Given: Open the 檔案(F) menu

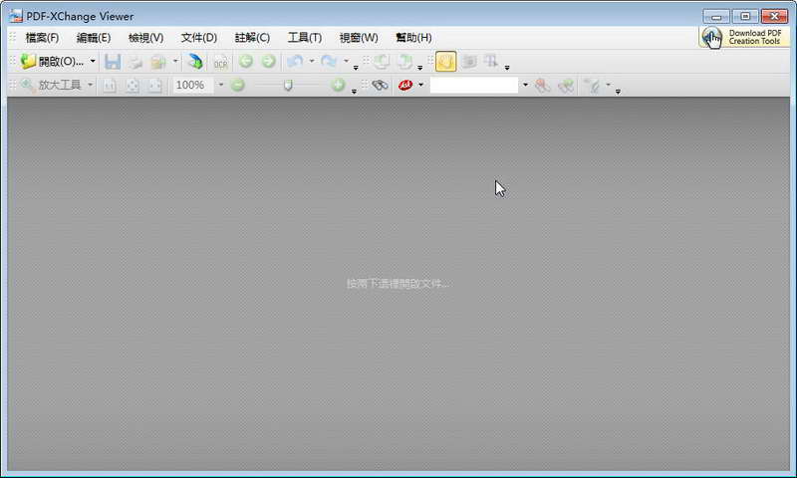Looking at the screenshot, I should coord(42,38).
